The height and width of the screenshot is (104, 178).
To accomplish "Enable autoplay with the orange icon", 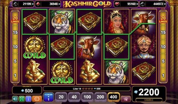I will [37, 99].
